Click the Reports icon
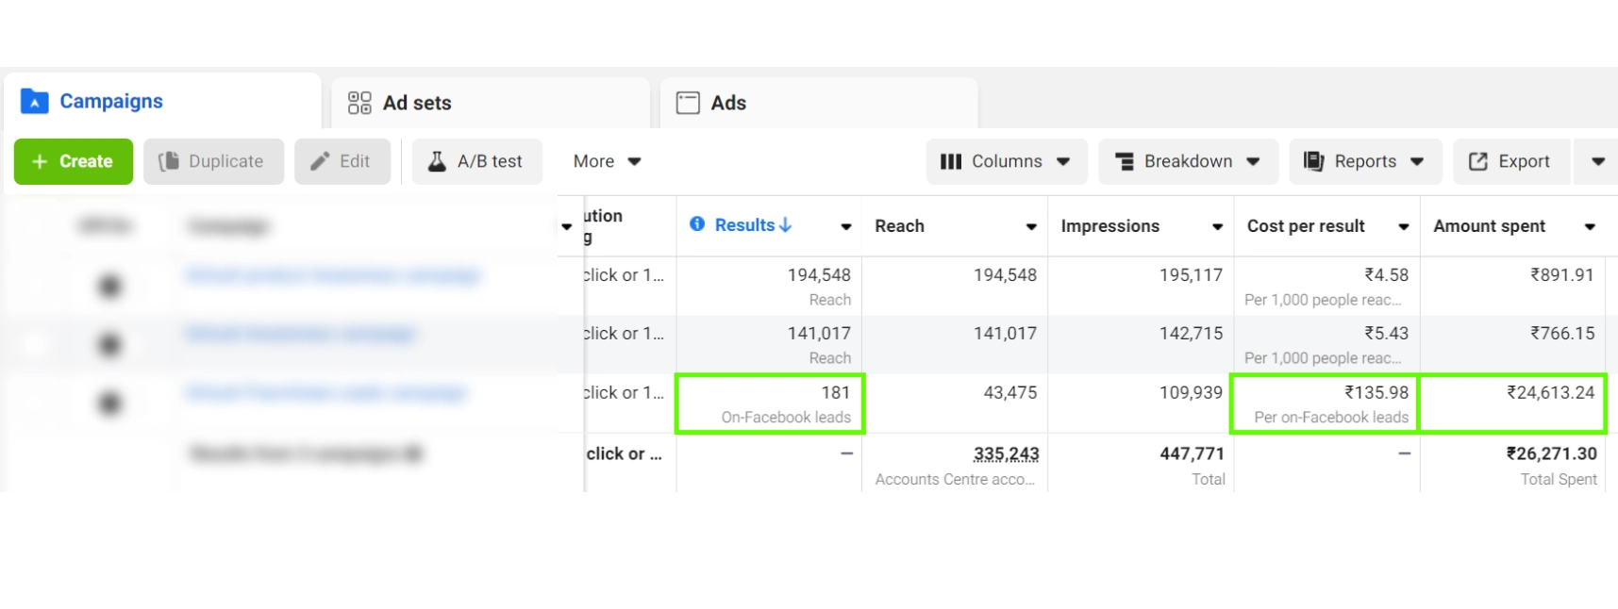 coord(1313,161)
